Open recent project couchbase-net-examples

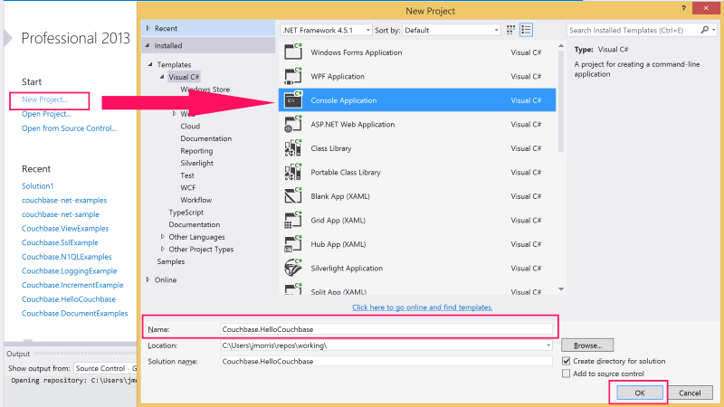[x=64, y=200]
